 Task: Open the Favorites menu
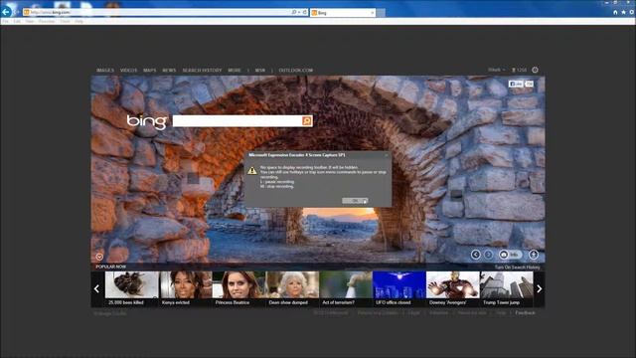47,21
